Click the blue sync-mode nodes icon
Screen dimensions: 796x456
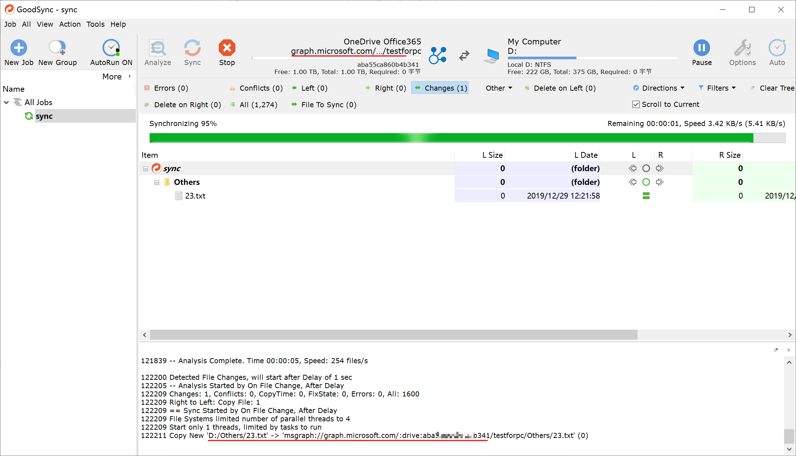pos(438,55)
